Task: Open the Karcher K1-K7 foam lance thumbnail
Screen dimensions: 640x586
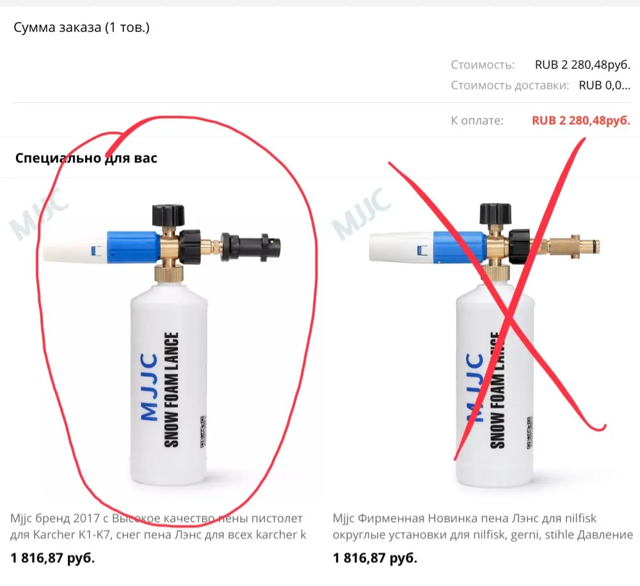Action: pyautogui.click(x=163, y=340)
